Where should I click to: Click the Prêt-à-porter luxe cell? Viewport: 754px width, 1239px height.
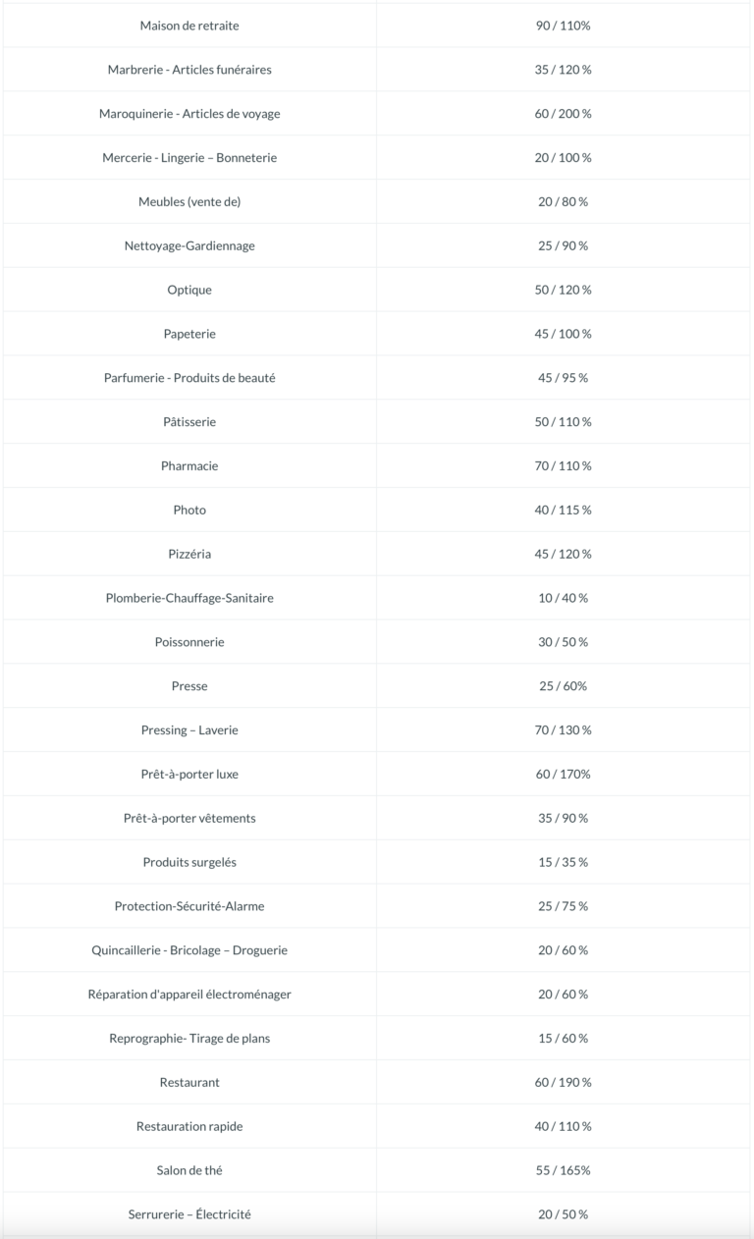pyautogui.click(x=189, y=775)
